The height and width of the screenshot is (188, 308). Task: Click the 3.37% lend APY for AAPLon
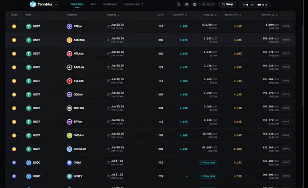183,67
